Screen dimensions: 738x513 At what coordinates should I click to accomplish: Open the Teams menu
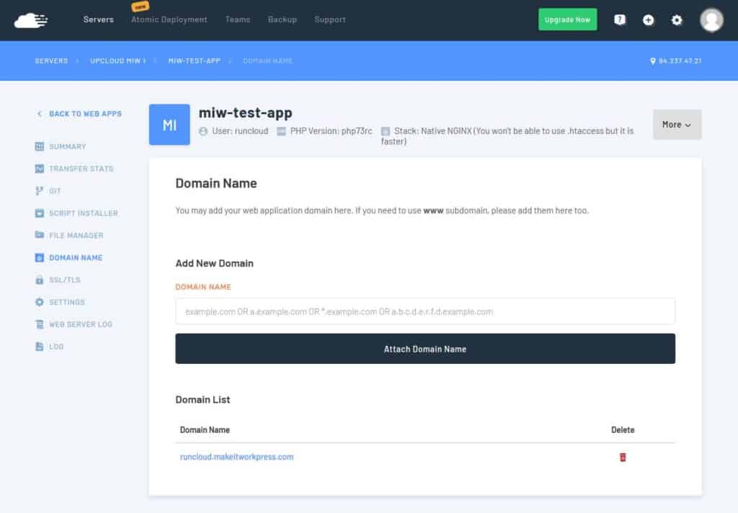tap(238, 19)
